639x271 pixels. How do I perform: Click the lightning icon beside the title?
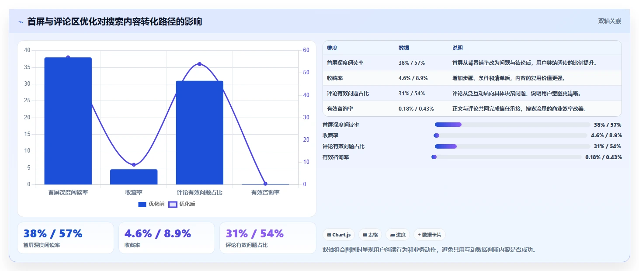click(x=21, y=22)
